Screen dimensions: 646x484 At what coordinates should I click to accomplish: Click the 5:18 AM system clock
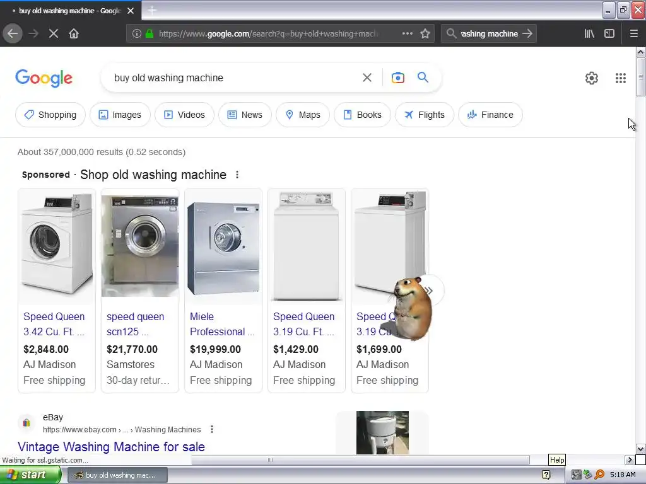pyautogui.click(x=623, y=475)
